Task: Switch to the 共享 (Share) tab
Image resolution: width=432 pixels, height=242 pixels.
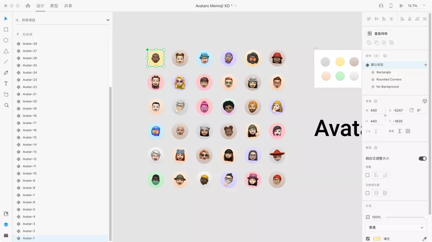Action: pyautogui.click(x=68, y=6)
